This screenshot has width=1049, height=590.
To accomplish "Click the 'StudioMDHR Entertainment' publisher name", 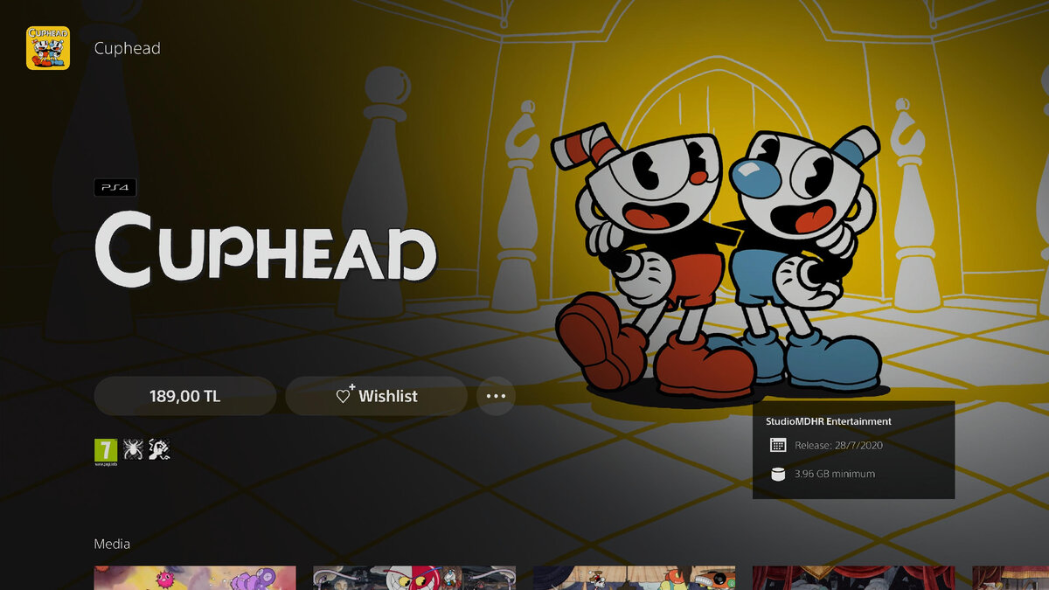I will (x=829, y=421).
